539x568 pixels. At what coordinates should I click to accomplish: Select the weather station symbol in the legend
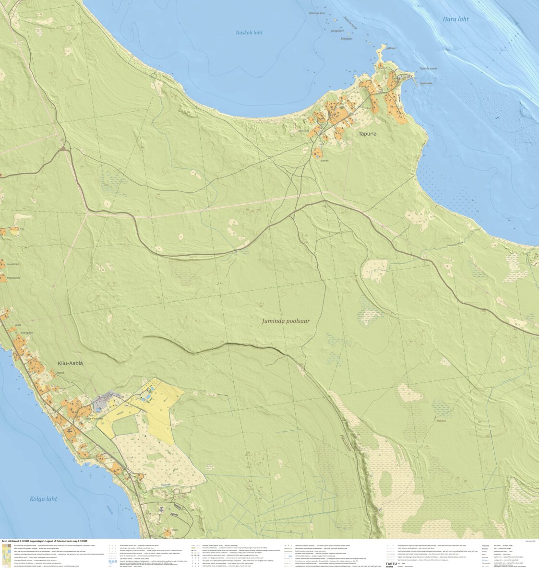(291, 545)
